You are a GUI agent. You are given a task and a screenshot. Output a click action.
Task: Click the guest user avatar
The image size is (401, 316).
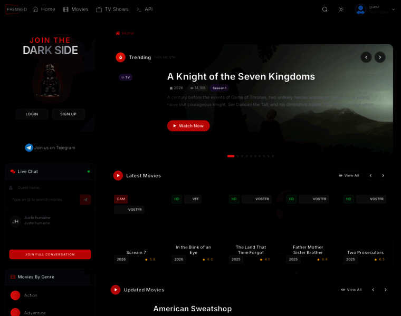pos(360,9)
